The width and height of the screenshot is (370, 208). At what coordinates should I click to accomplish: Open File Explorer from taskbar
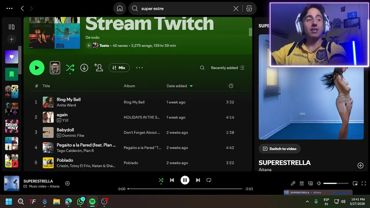pyautogui.click(x=56, y=202)
